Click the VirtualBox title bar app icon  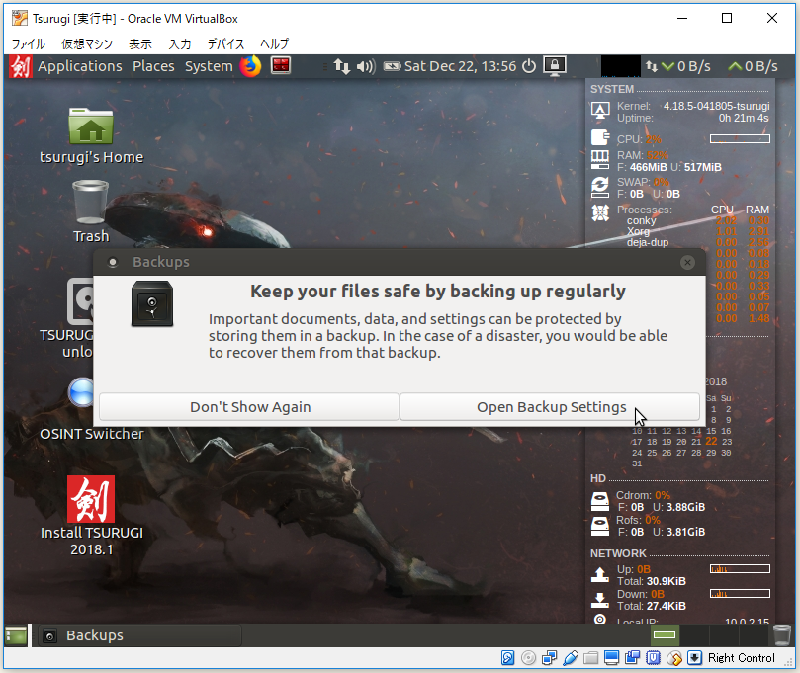(20, 19)
